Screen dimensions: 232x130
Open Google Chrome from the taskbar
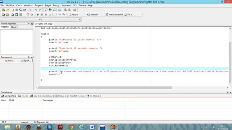click(71, 127)
